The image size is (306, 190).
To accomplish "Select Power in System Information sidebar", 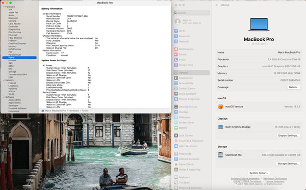I will click(19, 58).
